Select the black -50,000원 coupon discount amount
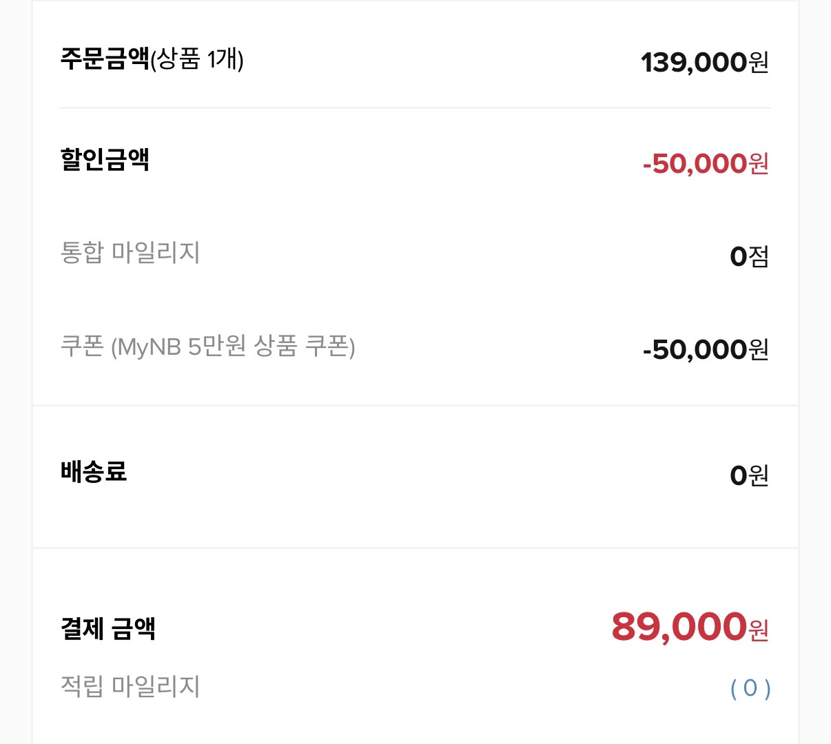 705,350
